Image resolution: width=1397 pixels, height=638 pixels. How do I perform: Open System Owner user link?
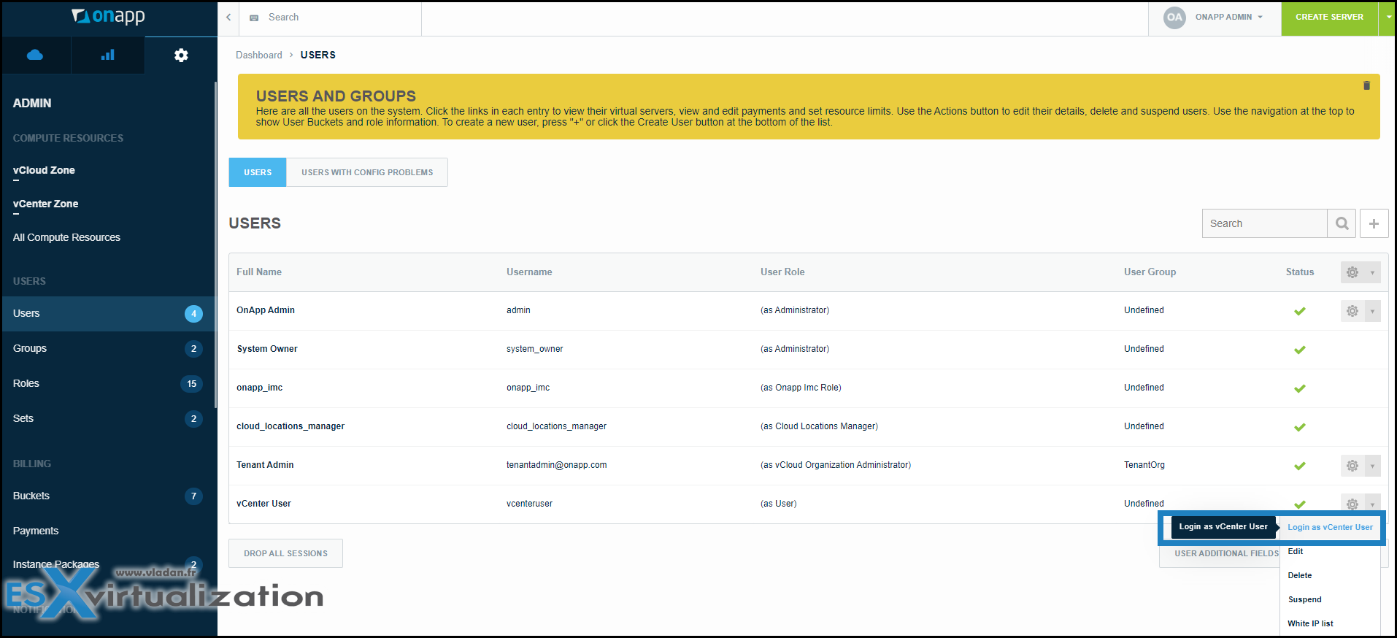point(267,349)
